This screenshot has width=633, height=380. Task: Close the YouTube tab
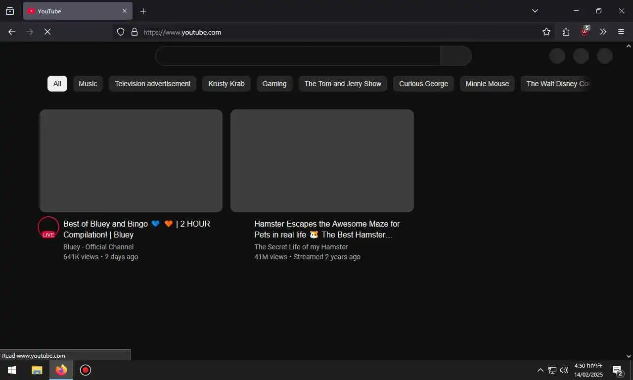point(125,11)
